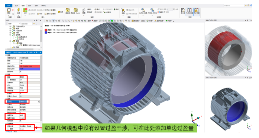Select the 连接 (Connections) ribbon tab
The width and height of the screenshot is (259, 138).
pos(23,6)
